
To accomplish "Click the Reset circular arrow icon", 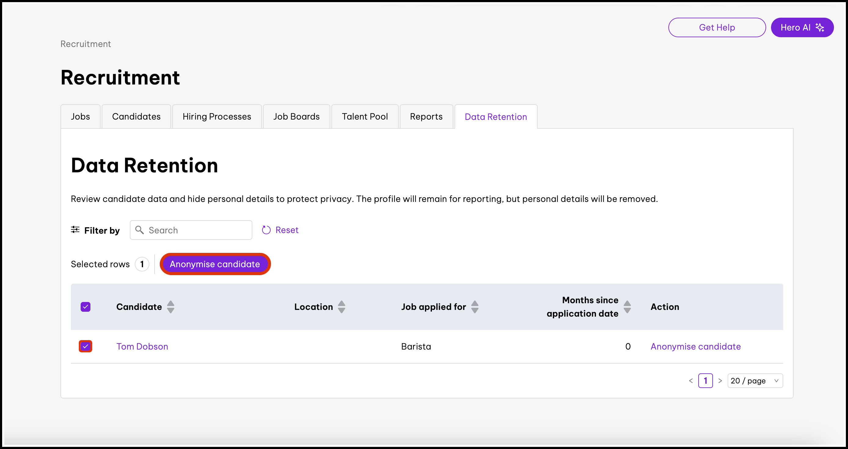I will tap(266, 230).
